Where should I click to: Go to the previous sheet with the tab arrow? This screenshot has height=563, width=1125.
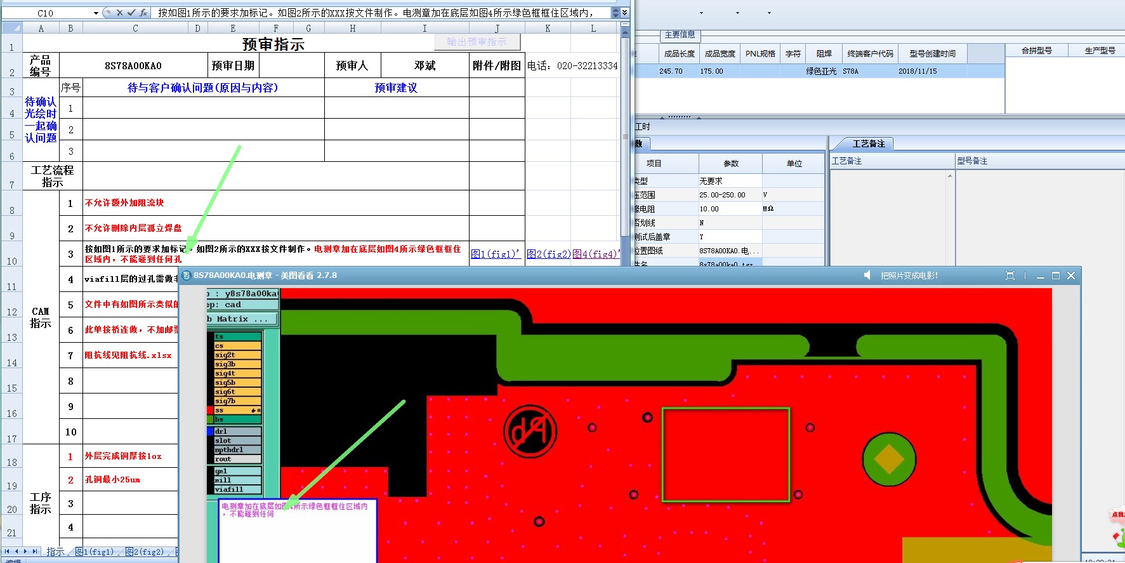pos(17,552)
